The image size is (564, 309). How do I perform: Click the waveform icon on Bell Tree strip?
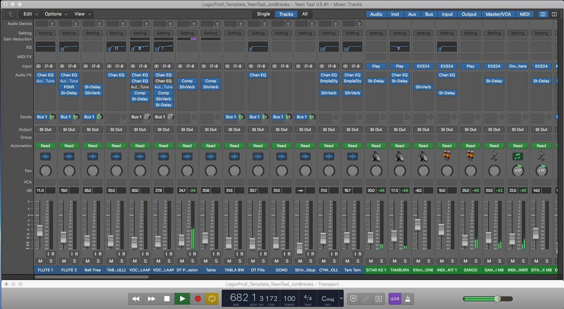pos(93,156)
